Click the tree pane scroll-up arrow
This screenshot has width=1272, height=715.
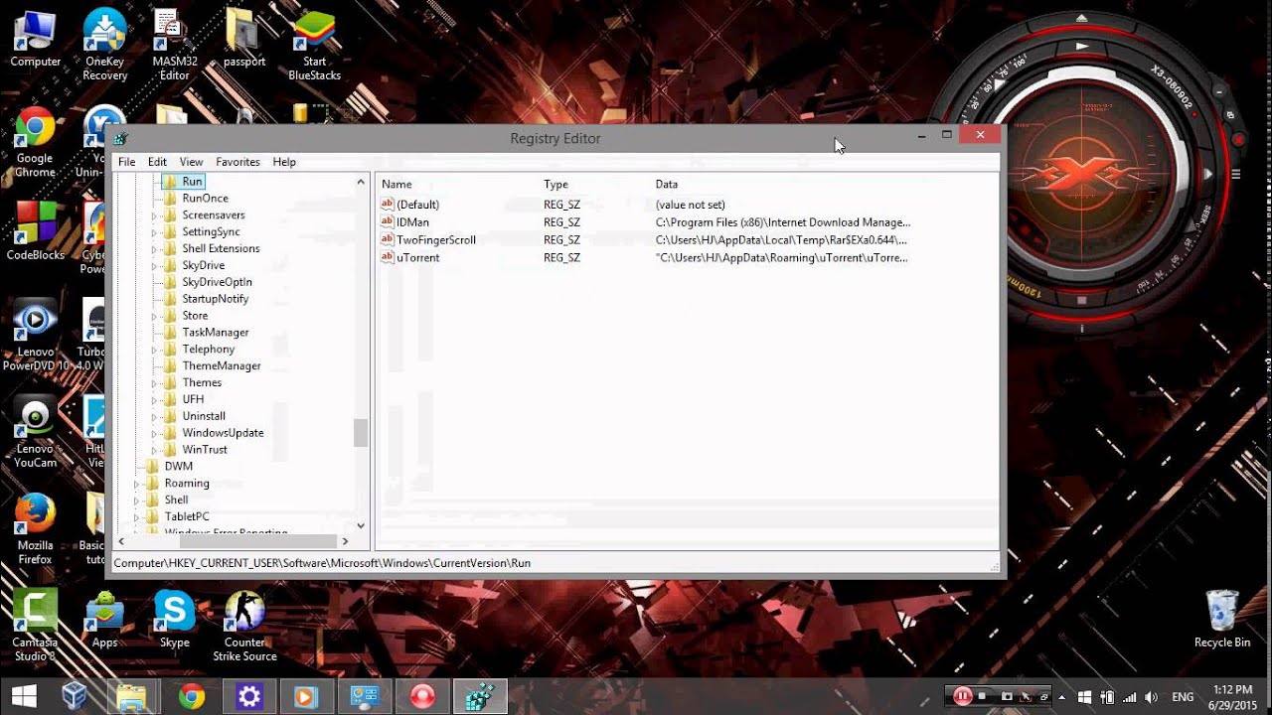pos(361,183)
